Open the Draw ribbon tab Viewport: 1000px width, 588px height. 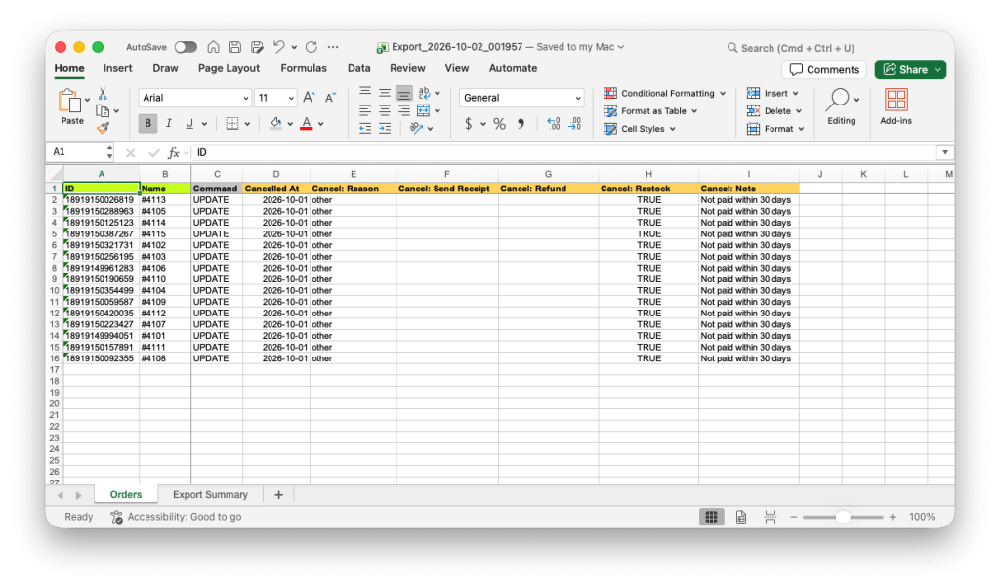coord(165,68)
